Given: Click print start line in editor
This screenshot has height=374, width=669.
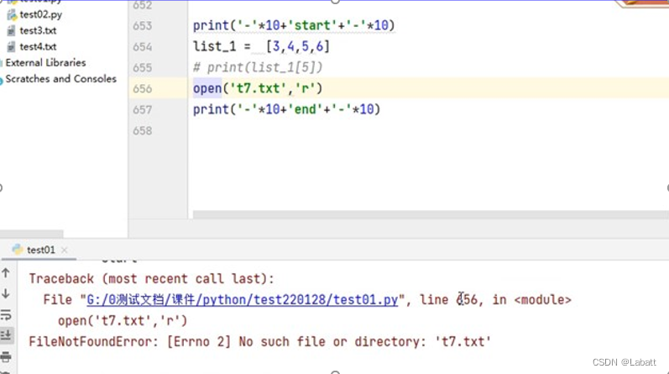Looking at the screenshot, I should point(294,26).
